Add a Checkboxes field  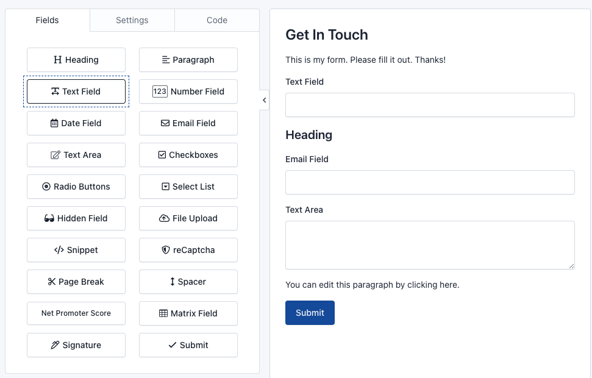coord(188,155)
